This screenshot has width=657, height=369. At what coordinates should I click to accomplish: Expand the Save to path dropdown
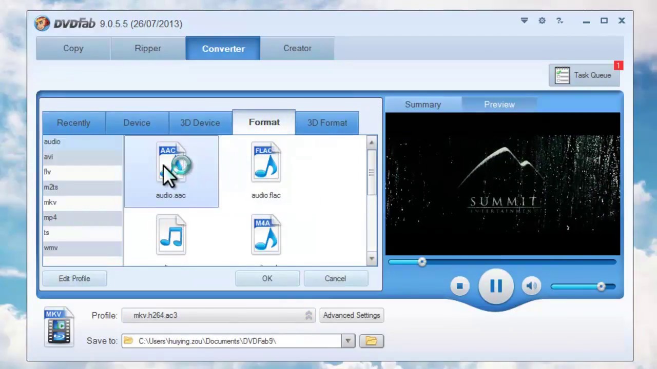(348, 341)
